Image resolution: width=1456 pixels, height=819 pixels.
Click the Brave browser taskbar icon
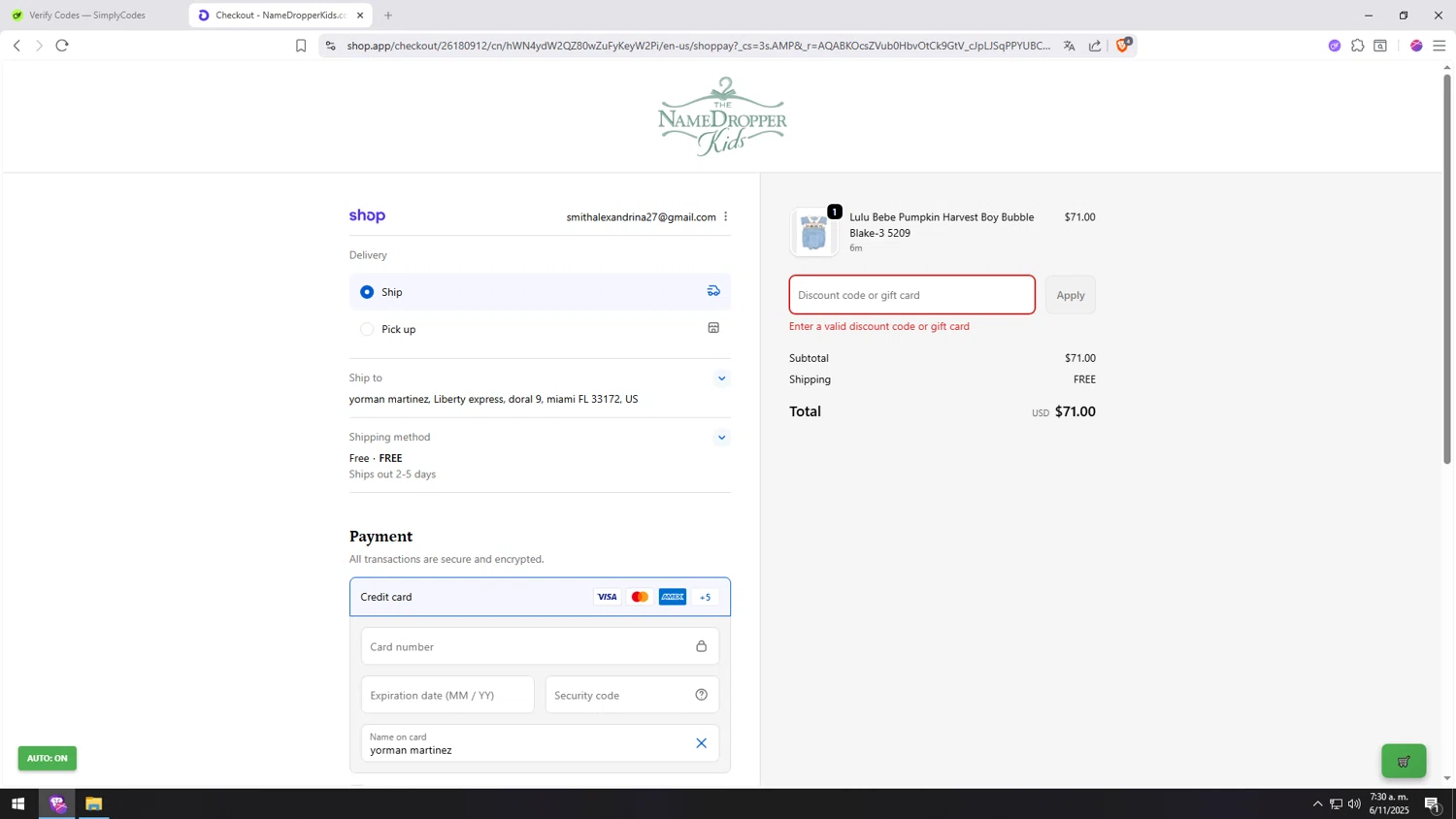pos(57,804)
